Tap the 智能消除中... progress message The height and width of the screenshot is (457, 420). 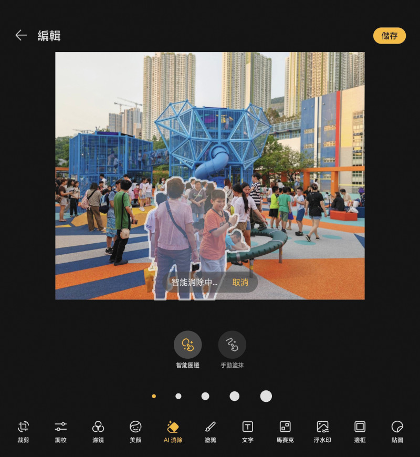[x=194, y=282]
